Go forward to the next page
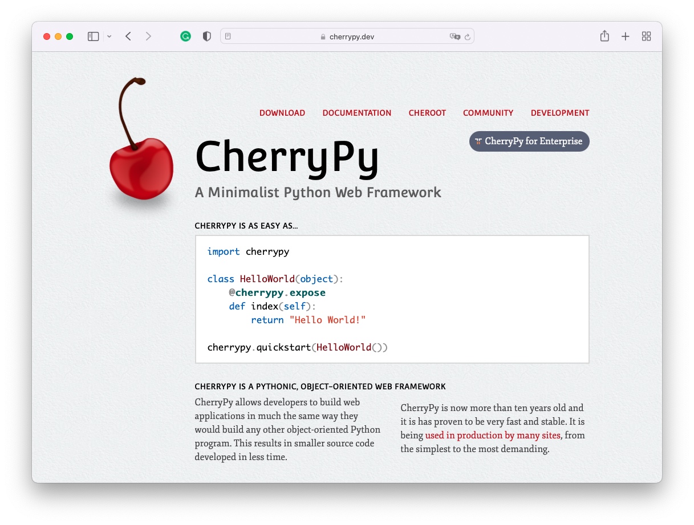 tap(148, 36)
